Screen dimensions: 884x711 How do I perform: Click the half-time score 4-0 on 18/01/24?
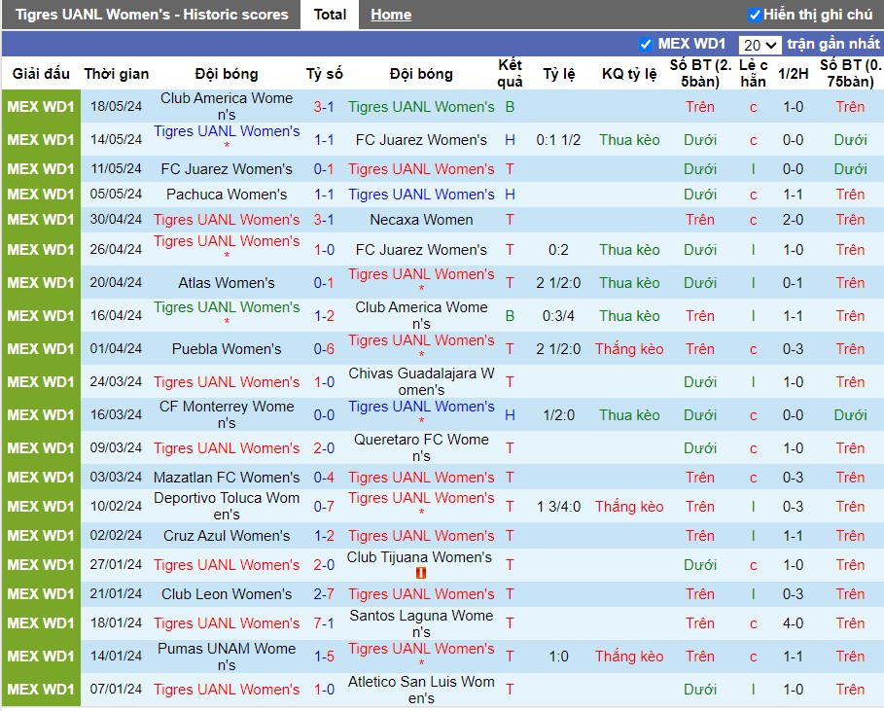click(x=793, y=623)
